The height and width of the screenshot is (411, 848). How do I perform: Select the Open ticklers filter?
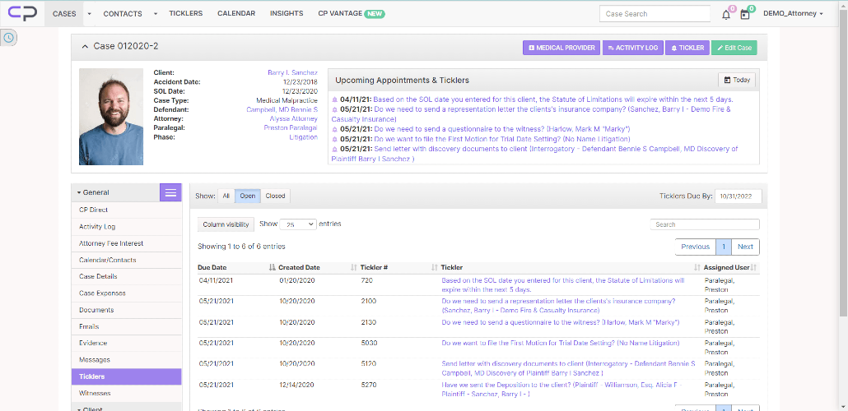click(x=248, y=196)
